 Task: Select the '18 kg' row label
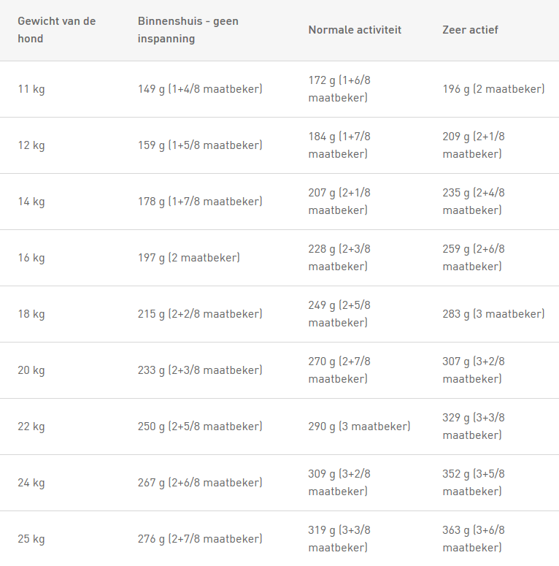pos(31,314)
